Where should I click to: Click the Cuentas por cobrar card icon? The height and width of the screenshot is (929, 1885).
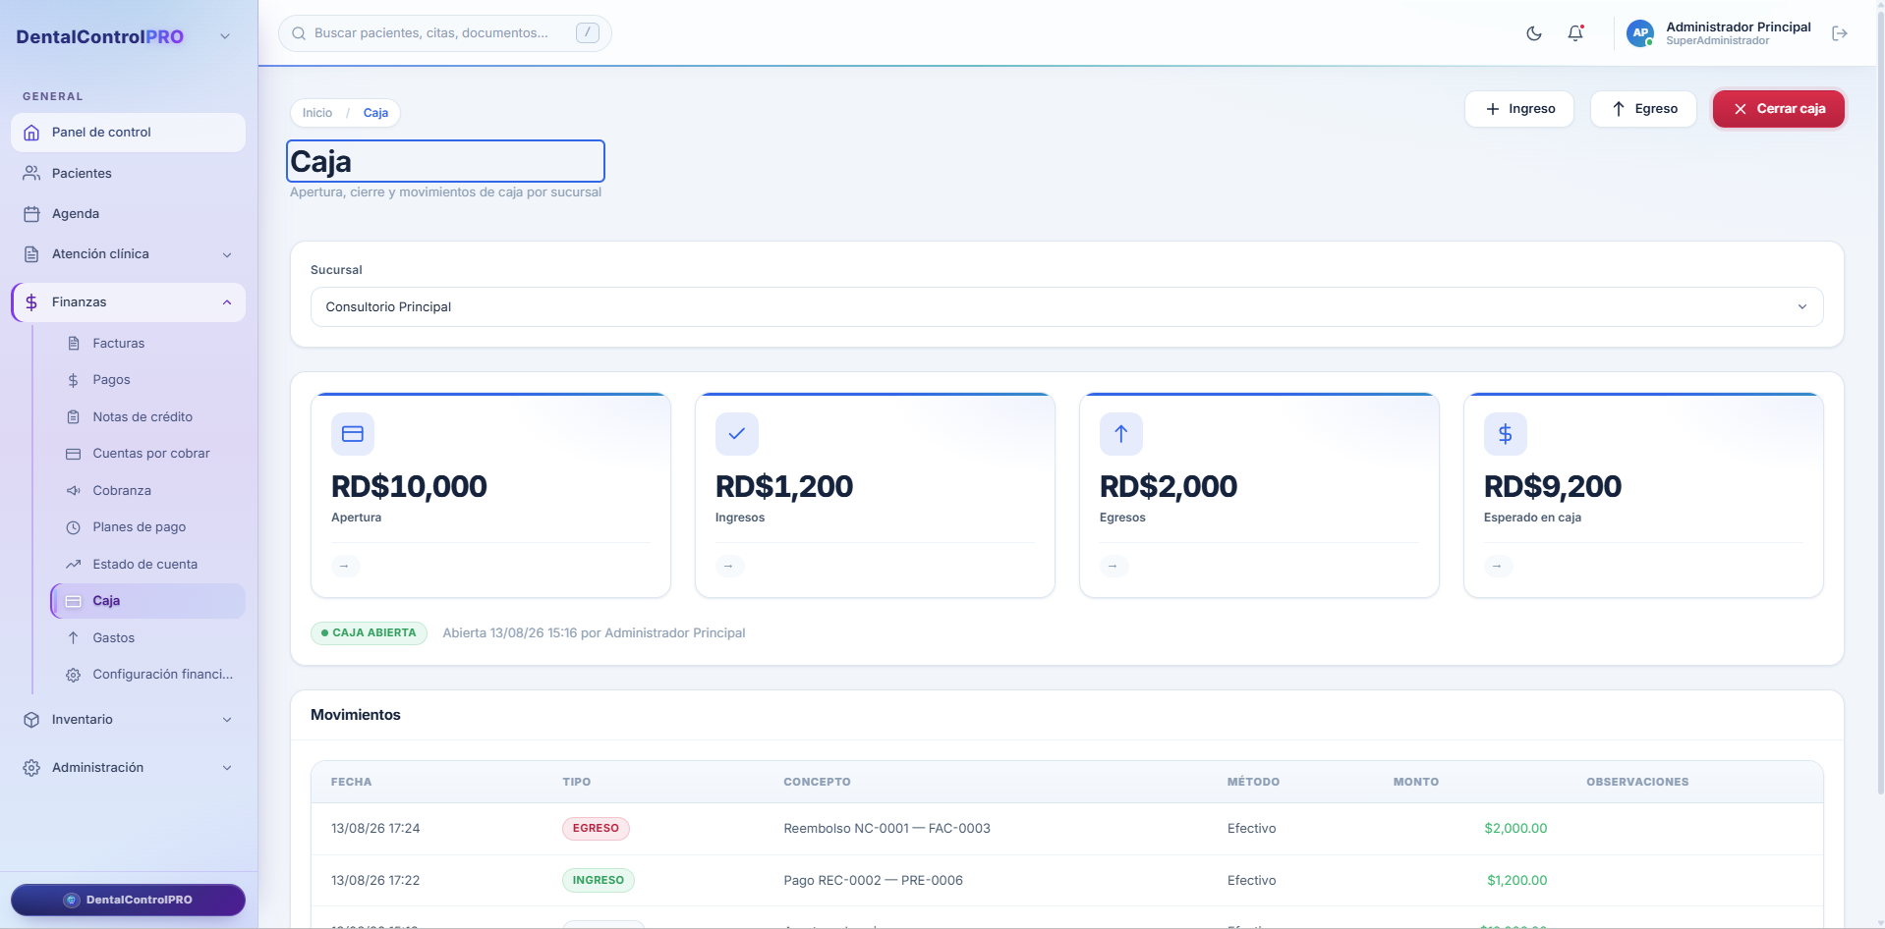[73, 454]
